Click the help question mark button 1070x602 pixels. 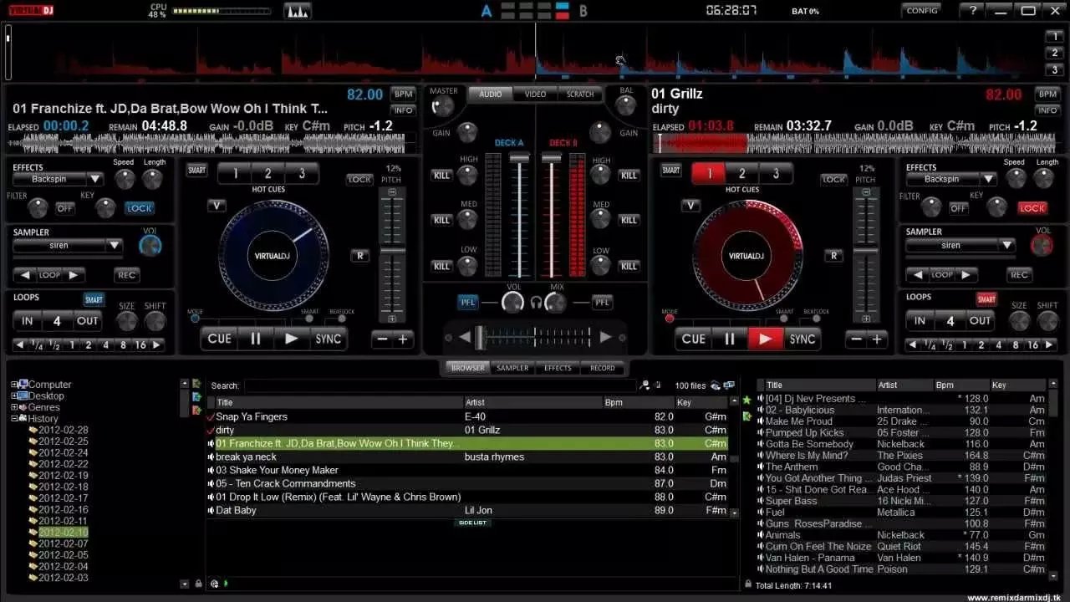(973, 11)
